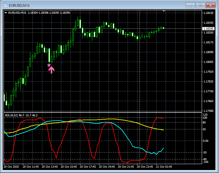Click the chart shift triangle marker

click(x=164, y=11)
